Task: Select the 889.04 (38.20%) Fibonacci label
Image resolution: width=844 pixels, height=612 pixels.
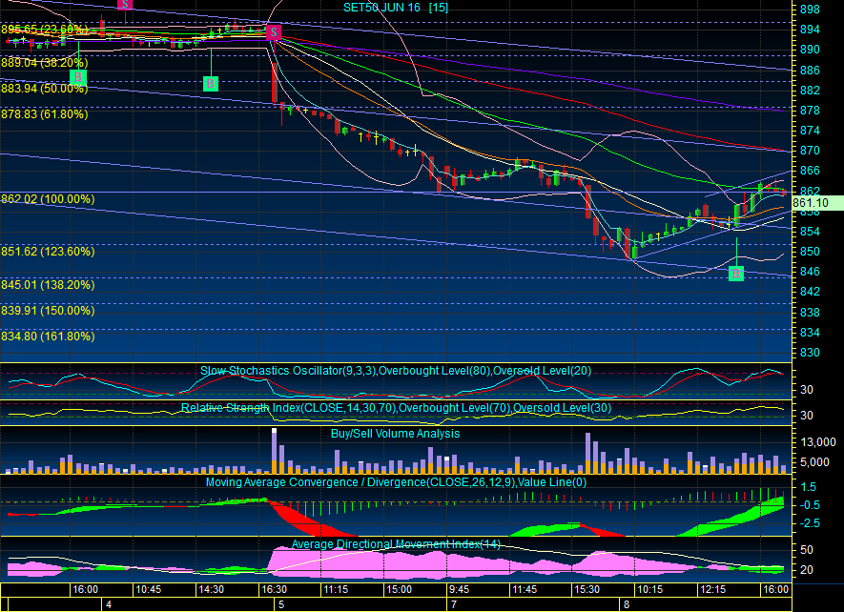Action: [x=45, y=63]
